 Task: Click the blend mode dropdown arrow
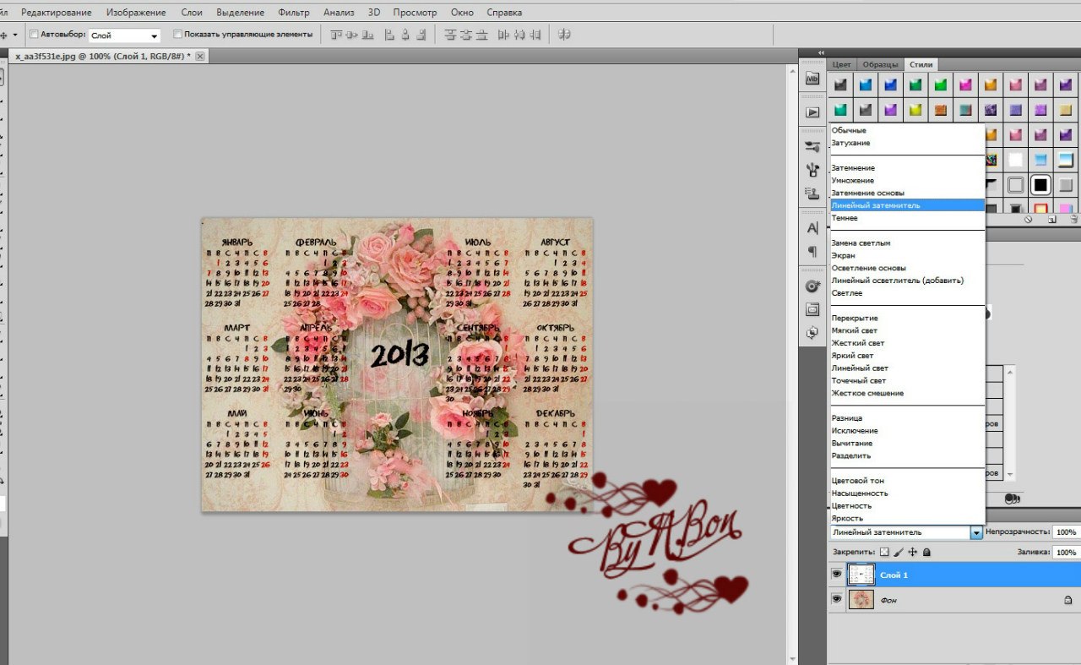976,532
